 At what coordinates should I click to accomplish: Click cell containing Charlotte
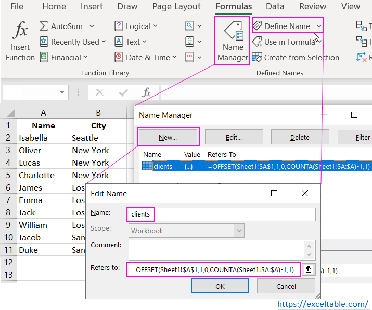tap(43, 175)
